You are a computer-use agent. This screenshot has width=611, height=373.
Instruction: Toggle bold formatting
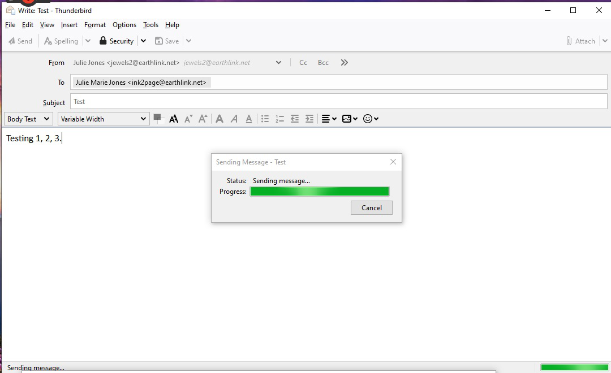[x=220, y=119]
